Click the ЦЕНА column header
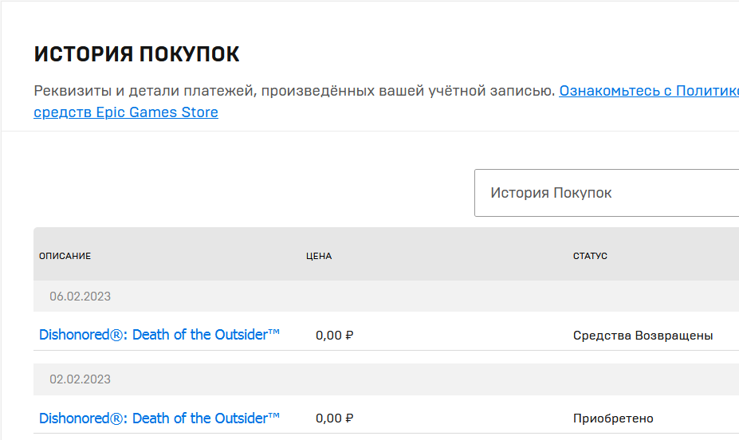739x440 pixels. [319, 256]
